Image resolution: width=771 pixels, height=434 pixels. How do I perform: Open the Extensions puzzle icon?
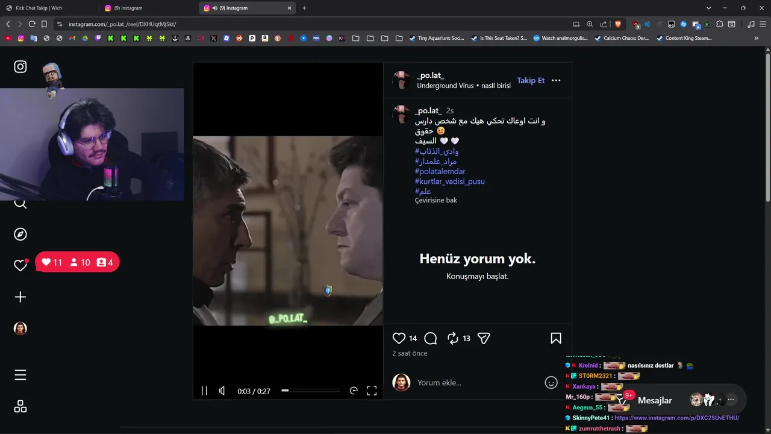[719, 24]
